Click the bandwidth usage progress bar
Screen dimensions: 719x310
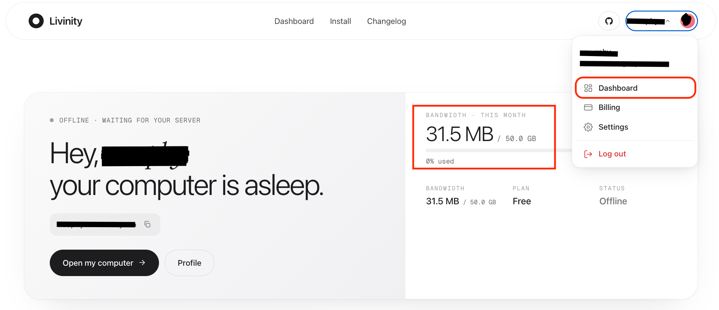498,150
